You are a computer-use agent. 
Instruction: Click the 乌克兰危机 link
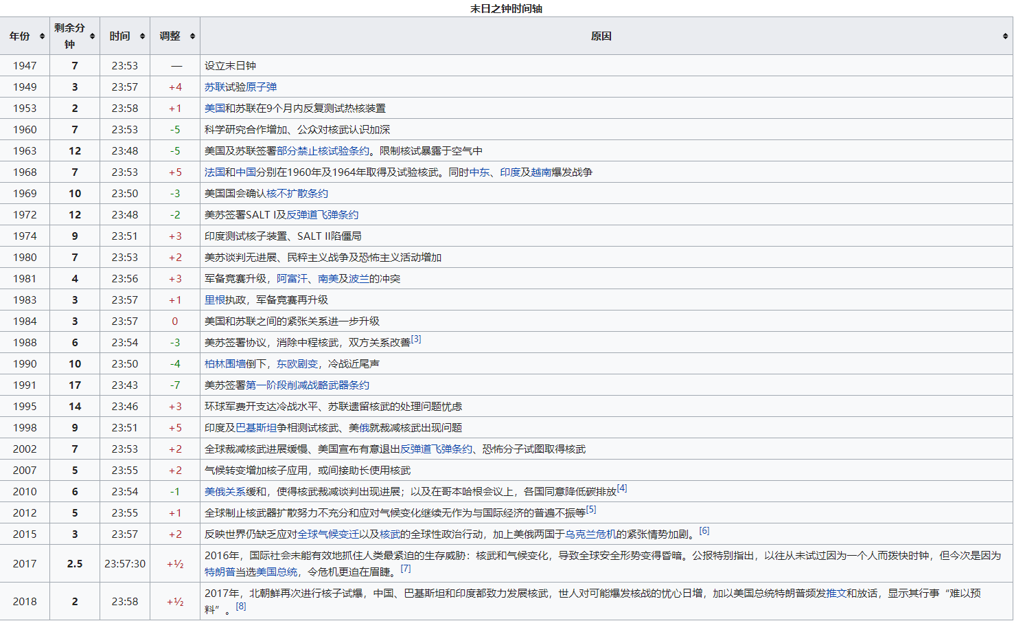(x=590, y=534)
